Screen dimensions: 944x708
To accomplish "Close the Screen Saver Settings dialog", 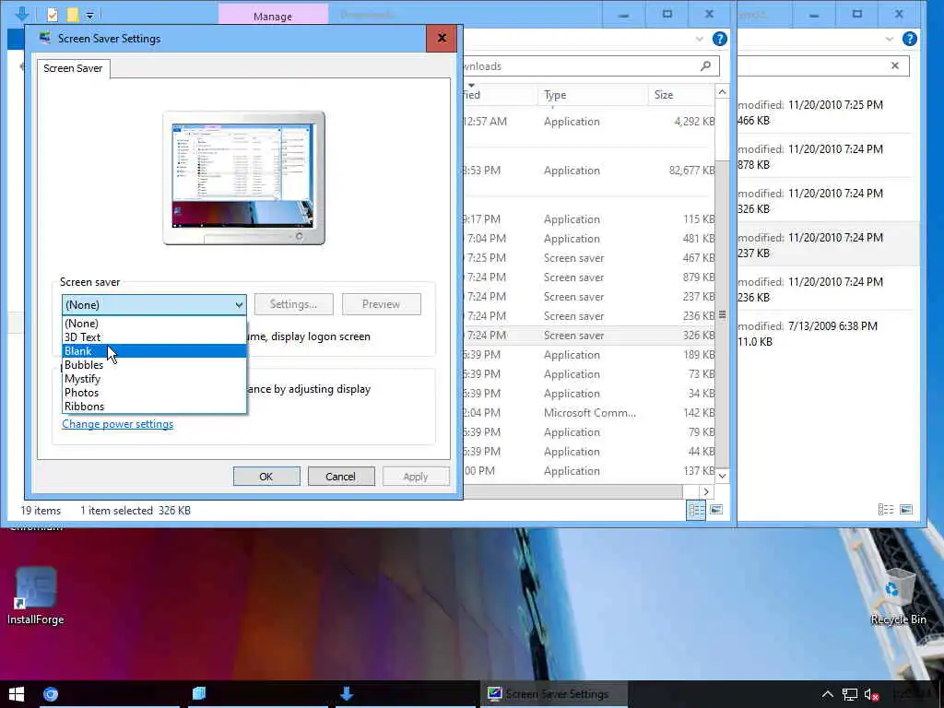I will [x=442, y=38].
